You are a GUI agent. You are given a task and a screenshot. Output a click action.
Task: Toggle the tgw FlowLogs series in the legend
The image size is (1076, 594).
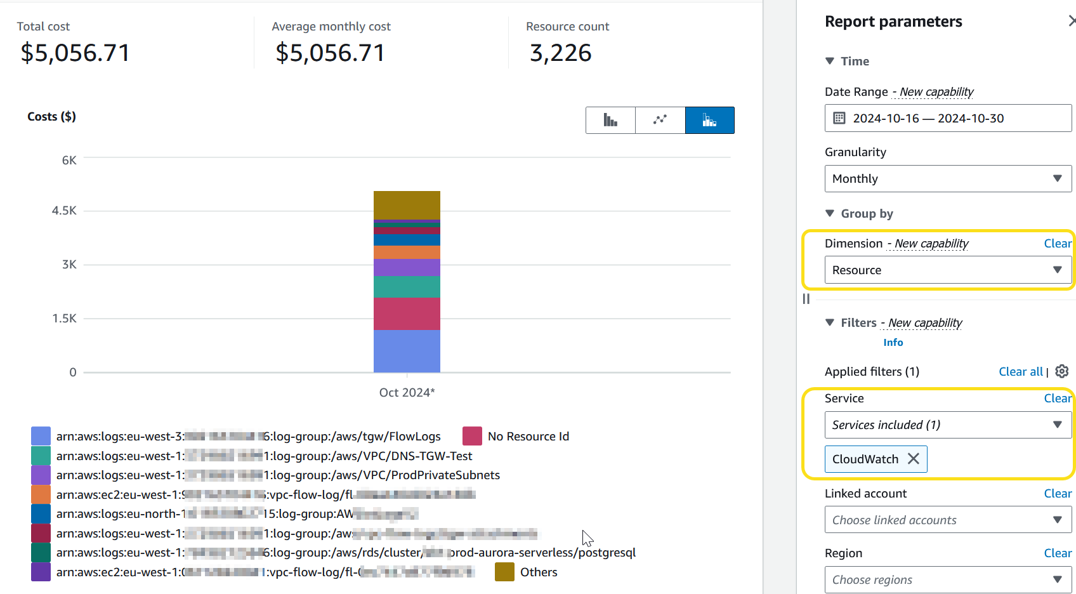(41, 435)
